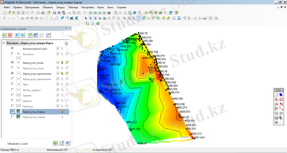Select the Карта_усты_горизонталь layer row
The width and height of the screenshot is (287, 153).
(37, 73)
